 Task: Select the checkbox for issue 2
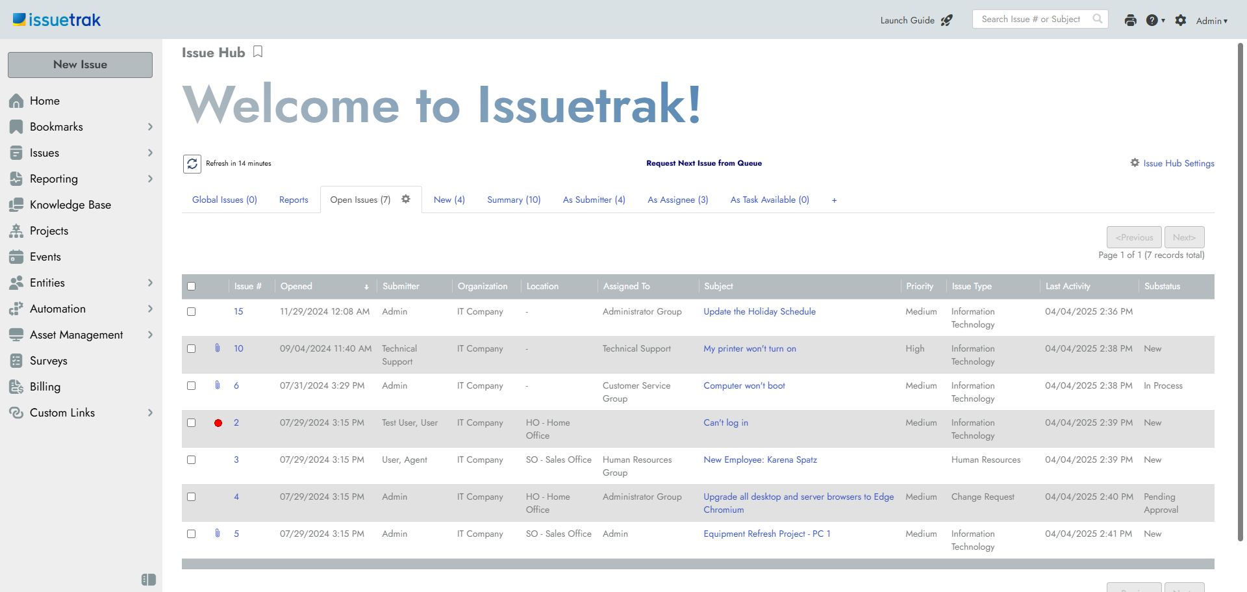(x=191, y=422)
